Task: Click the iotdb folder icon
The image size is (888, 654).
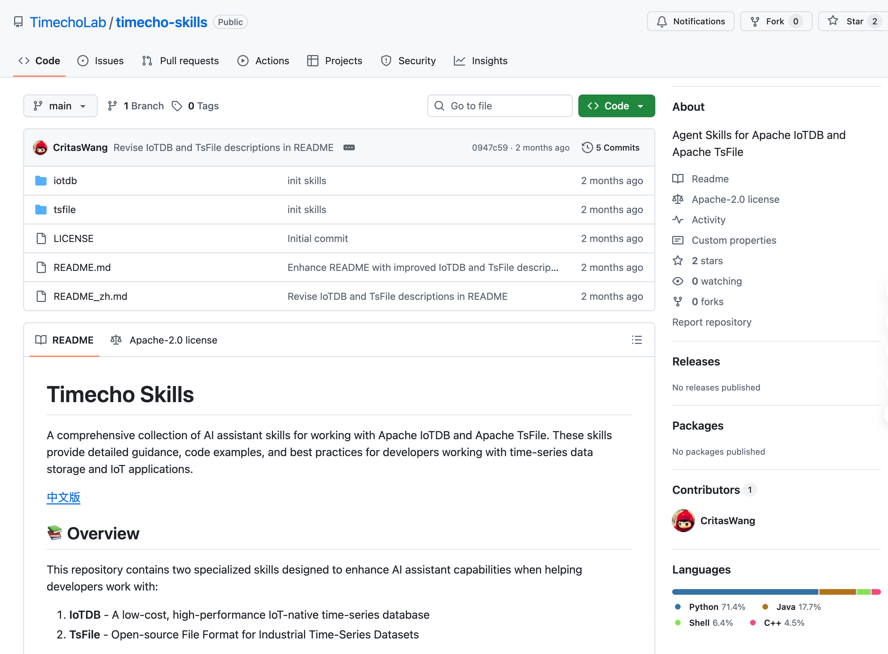Action: click(x=41, y=181)
